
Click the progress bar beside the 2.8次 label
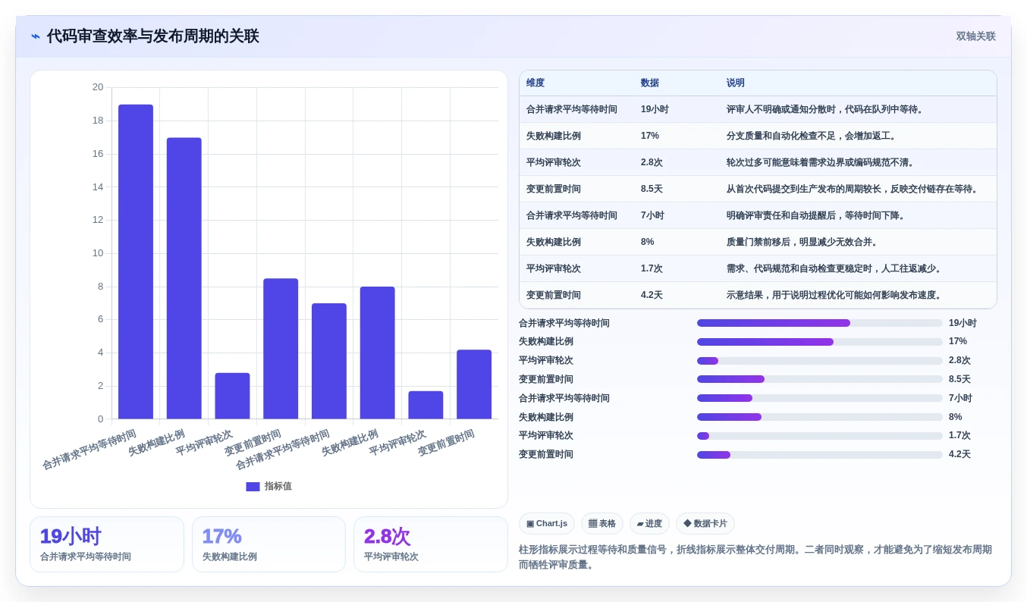coord(820,361)
